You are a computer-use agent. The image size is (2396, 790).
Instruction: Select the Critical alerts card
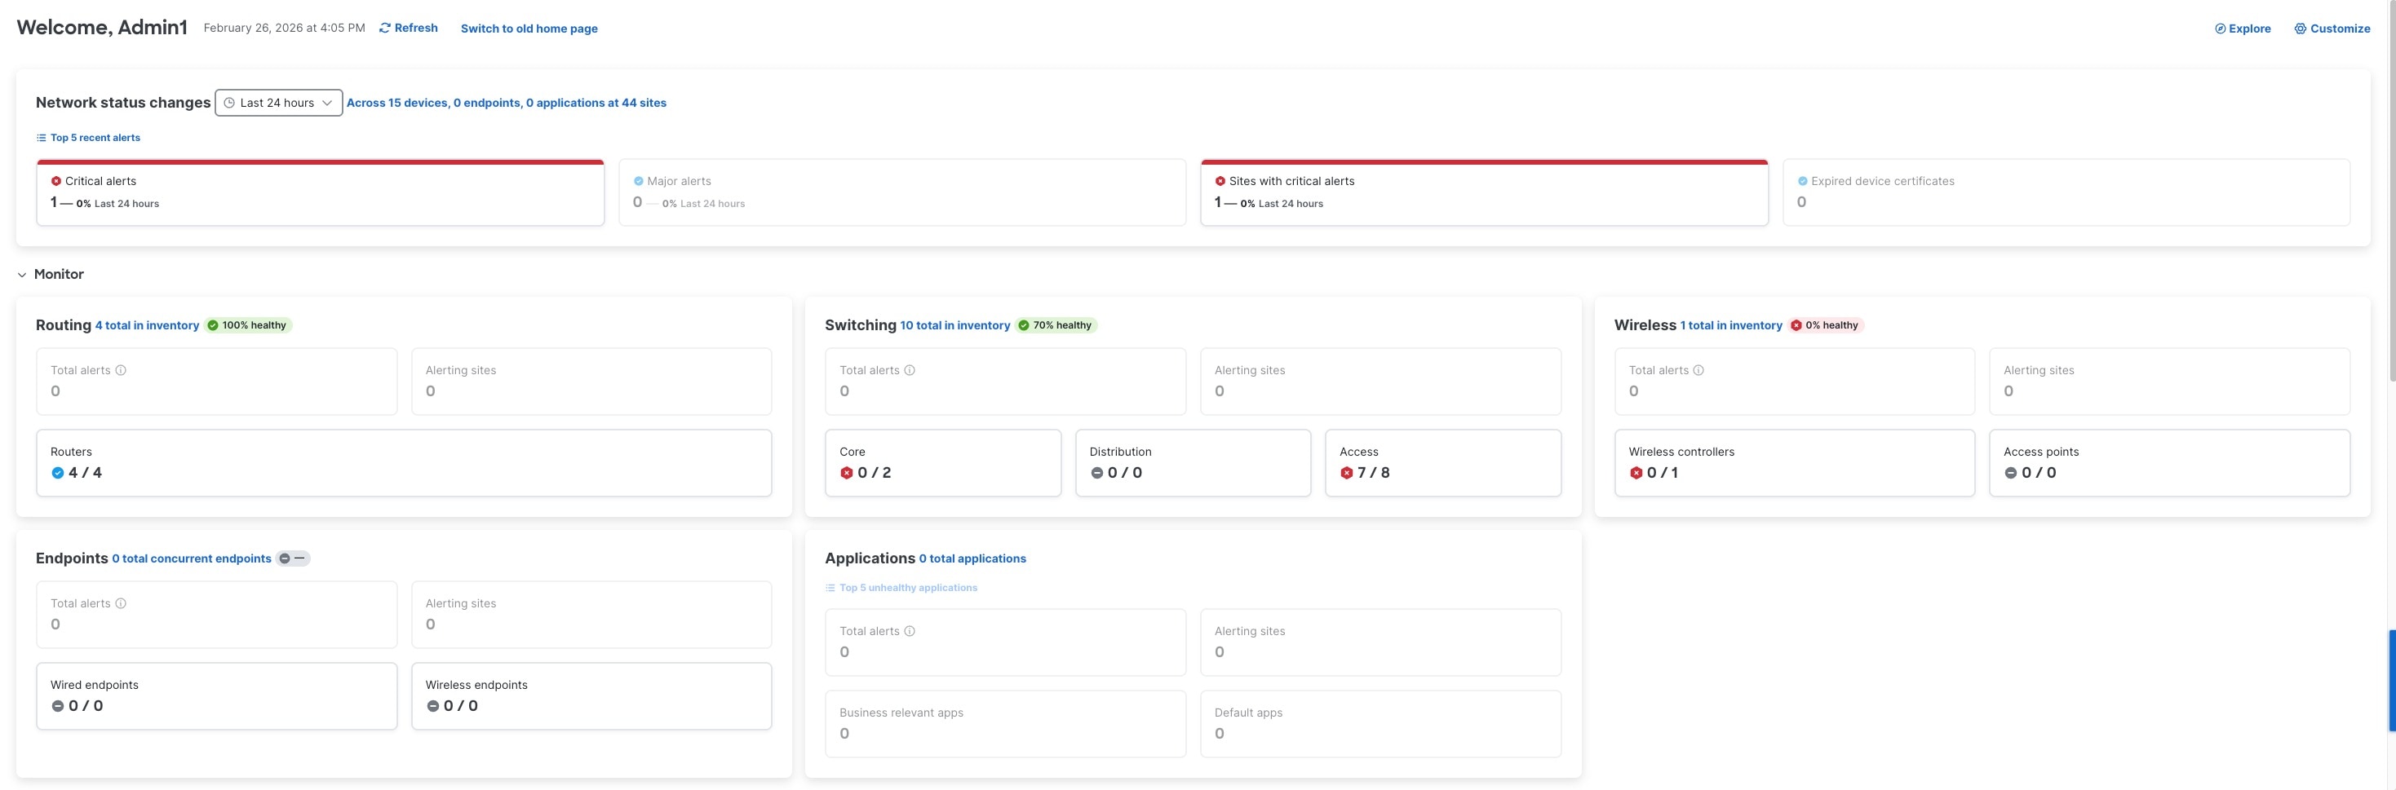pos(320,192)
